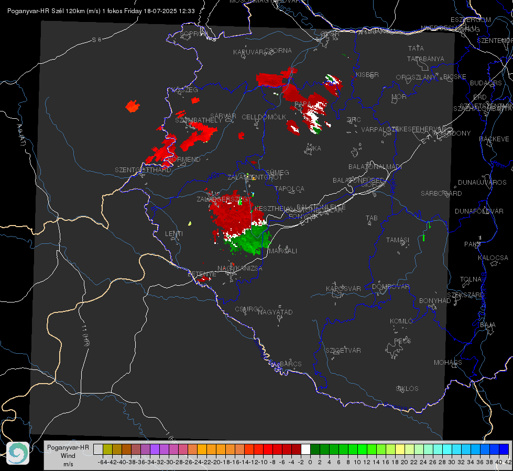Click the KOMLO town label
The height and width of the screenshot is (471, 513).
[x=401, y=321]
